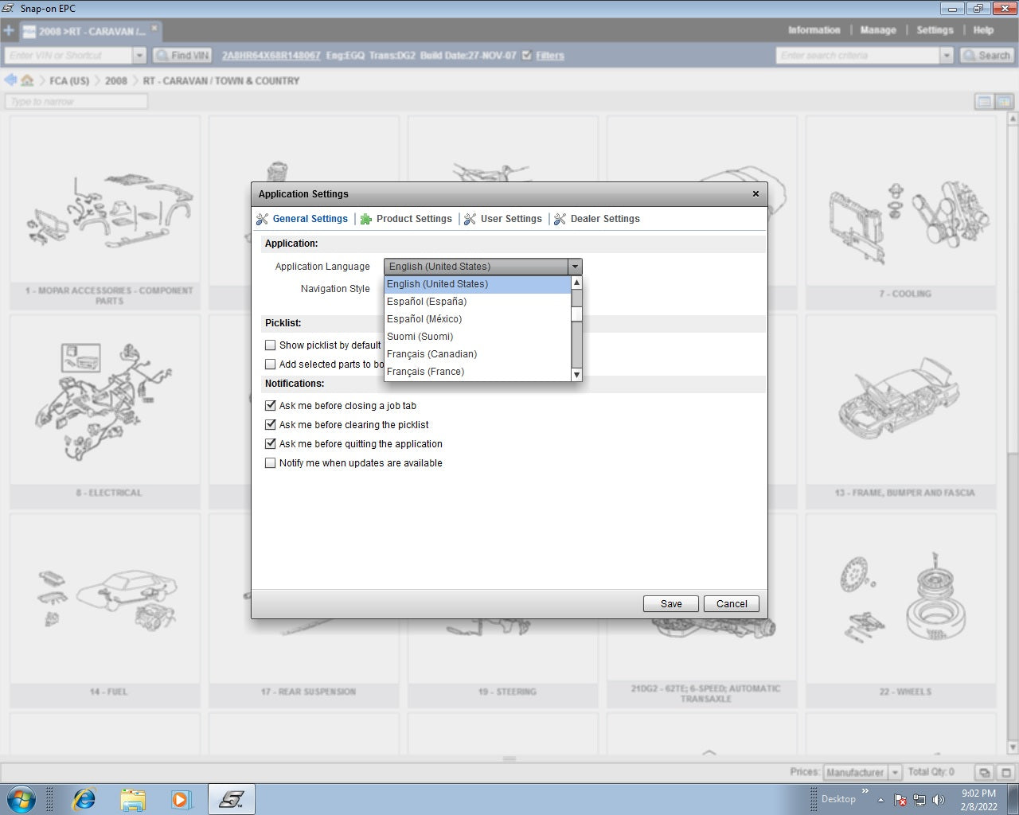Open Windows Explorer folder from taskbar

tap(133, 799)
